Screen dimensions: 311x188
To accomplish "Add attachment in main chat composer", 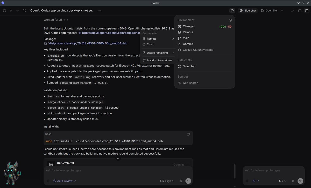I will click(x=48, y=181).
